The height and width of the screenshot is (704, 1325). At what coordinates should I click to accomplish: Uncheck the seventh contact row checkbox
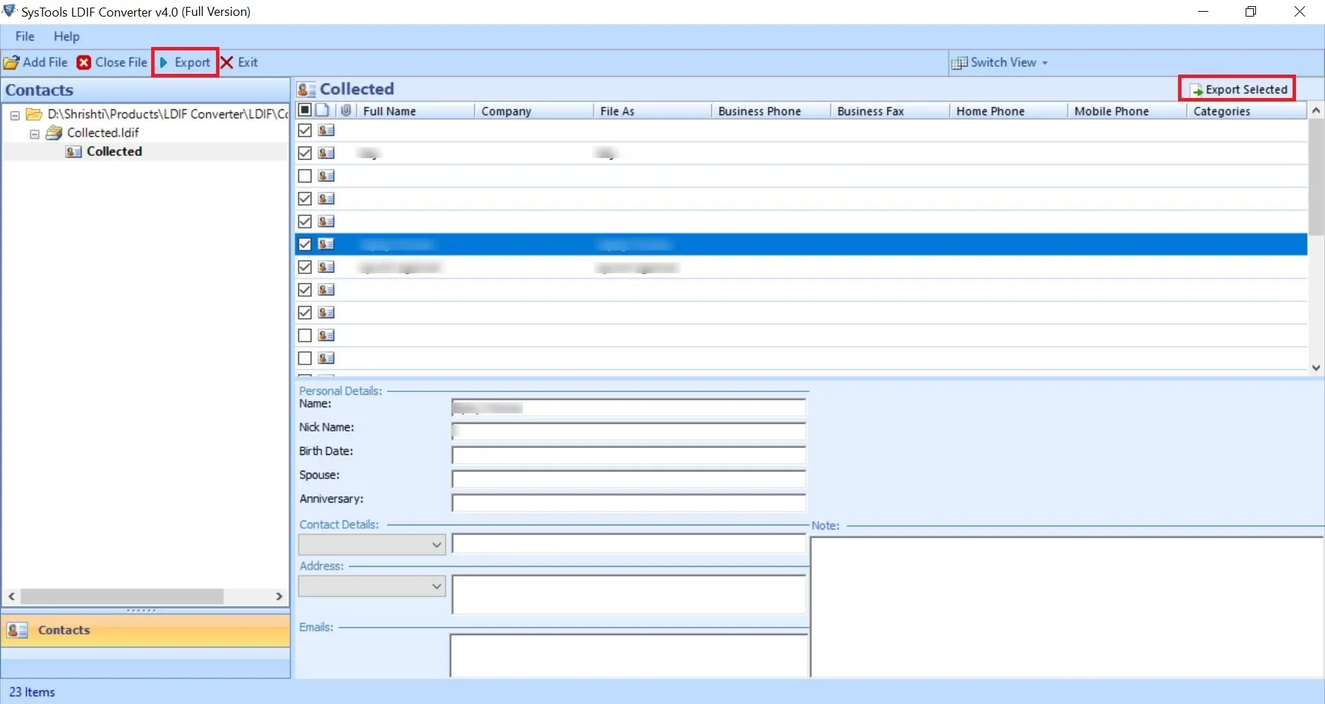(x=304, y=266)
